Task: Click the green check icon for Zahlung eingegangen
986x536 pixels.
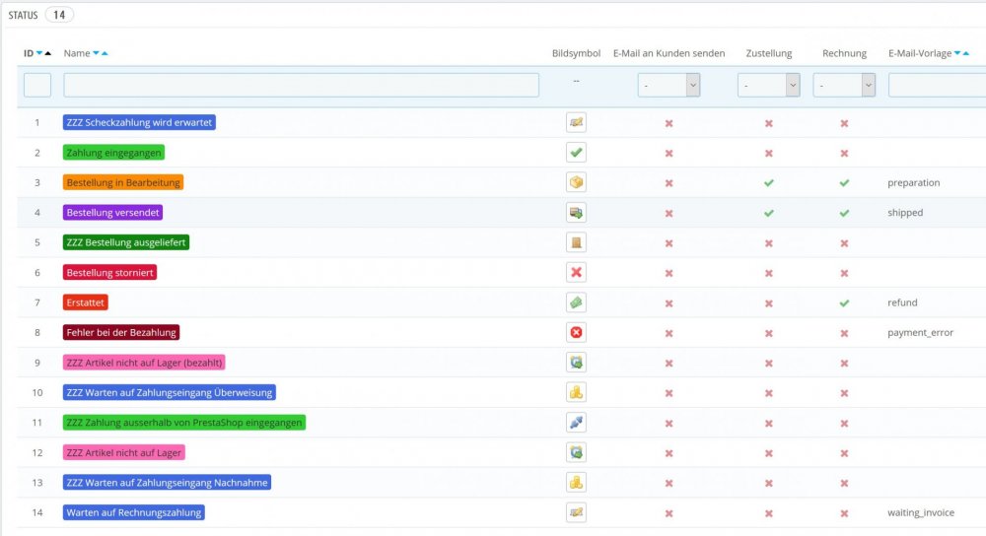Action: [576, 152]
